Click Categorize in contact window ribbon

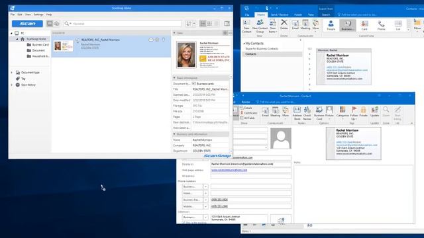tap(343, 112)
